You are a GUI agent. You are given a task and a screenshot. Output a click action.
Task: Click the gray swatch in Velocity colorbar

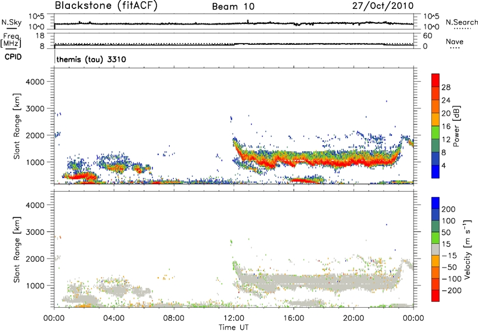(436, 249)
